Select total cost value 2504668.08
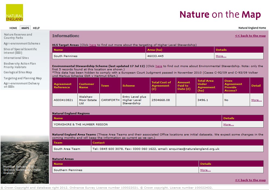 (163, 100)
